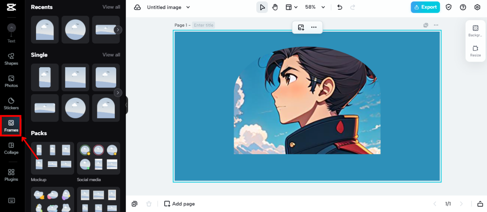Screen dimensions: 487x212
Task: Open the cloud shapes frames pack
Action: 53,199
